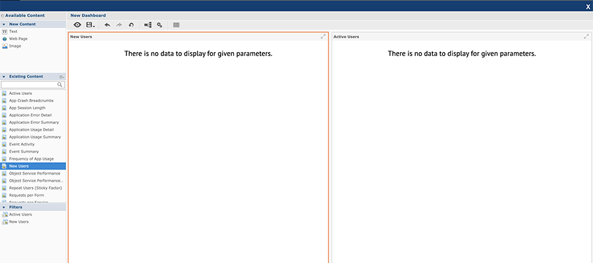Viewport: 593px width, 263px height.
Task: Collapse the Available Content sidebar
Action: (x=3, y=16)
